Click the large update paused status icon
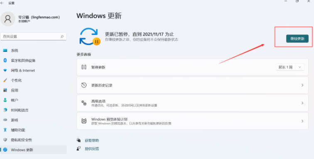 90,37
